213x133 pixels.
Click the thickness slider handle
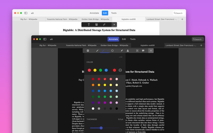point(101,128)
